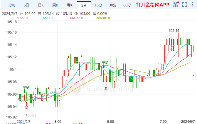
Task: Click the last red candlestick at right edge
Action: pyautogui.click(x=193, y=63)
